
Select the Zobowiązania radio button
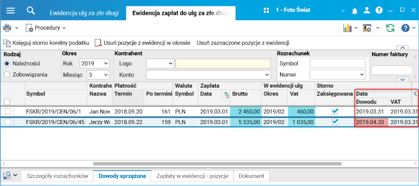7,75
